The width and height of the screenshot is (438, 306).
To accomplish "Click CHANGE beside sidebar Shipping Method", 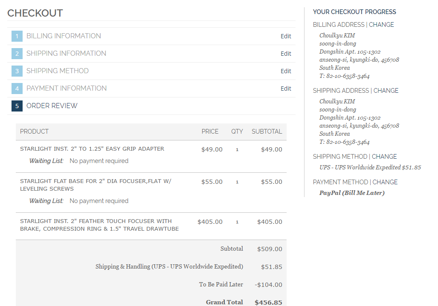I will (x=384, y=157).
